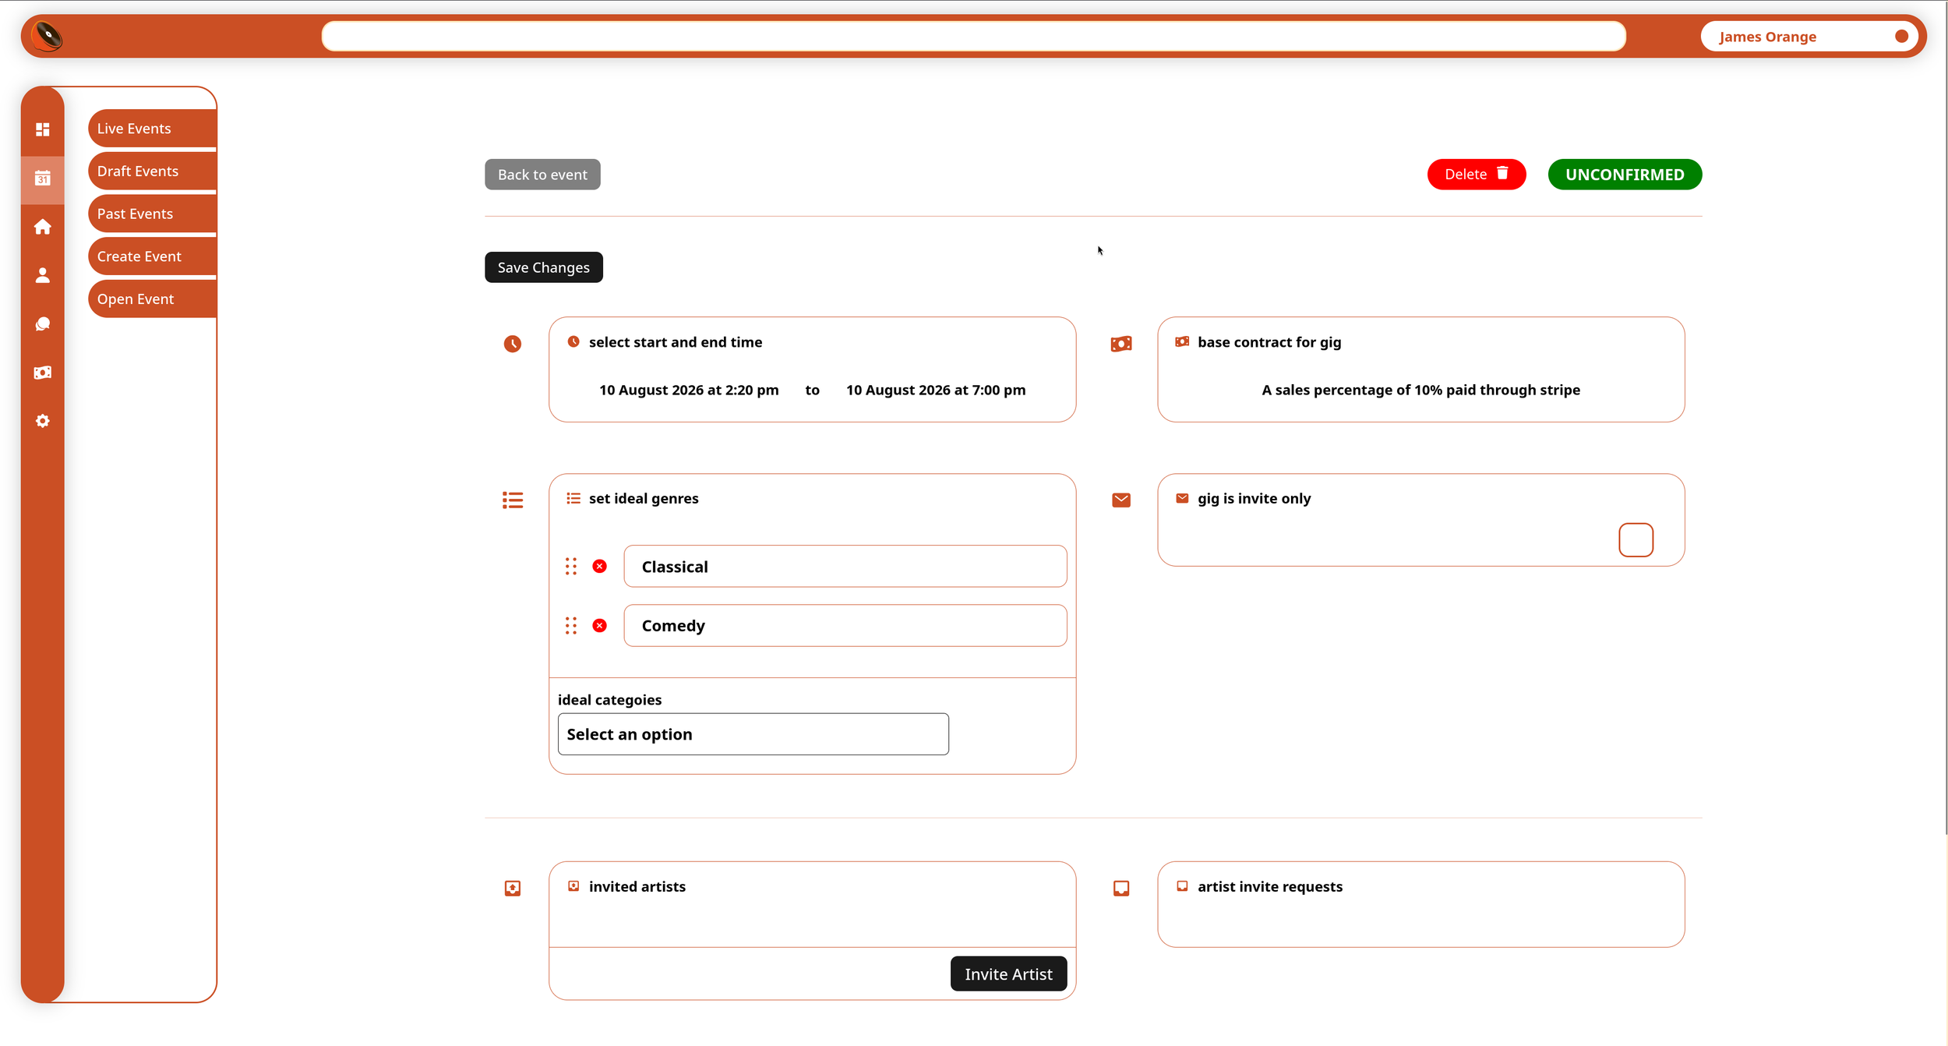Open the home icon in sidebar
1948x1046 pixels.
pos(43,227)
